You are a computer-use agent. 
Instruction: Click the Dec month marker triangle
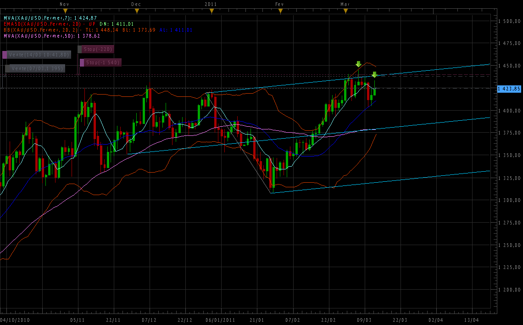pyautogui.click(x=136, y=10)
